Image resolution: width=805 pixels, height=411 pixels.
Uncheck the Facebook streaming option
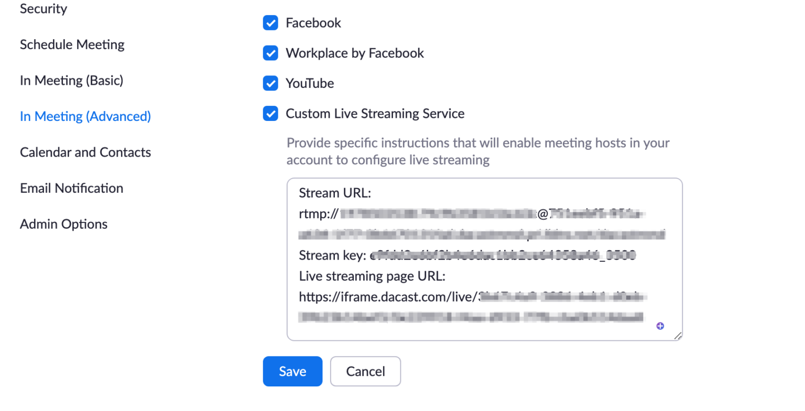[x=270, y=23]
